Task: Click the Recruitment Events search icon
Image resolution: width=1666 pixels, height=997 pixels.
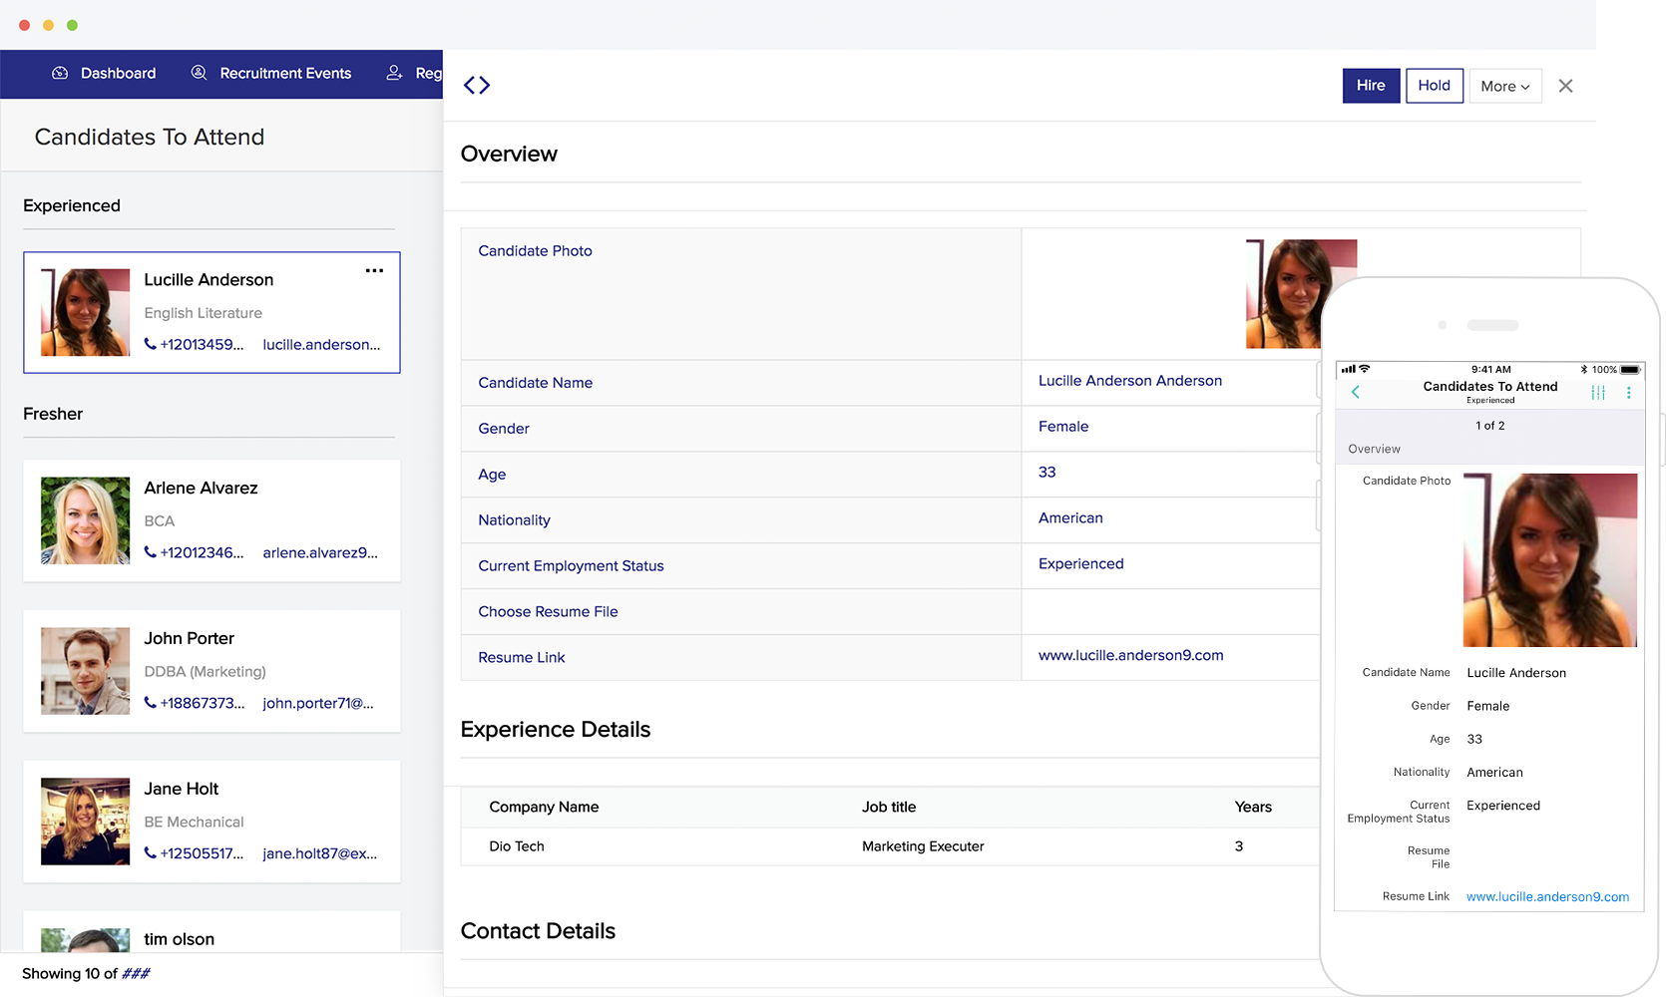Action: [x=199, y=73]
